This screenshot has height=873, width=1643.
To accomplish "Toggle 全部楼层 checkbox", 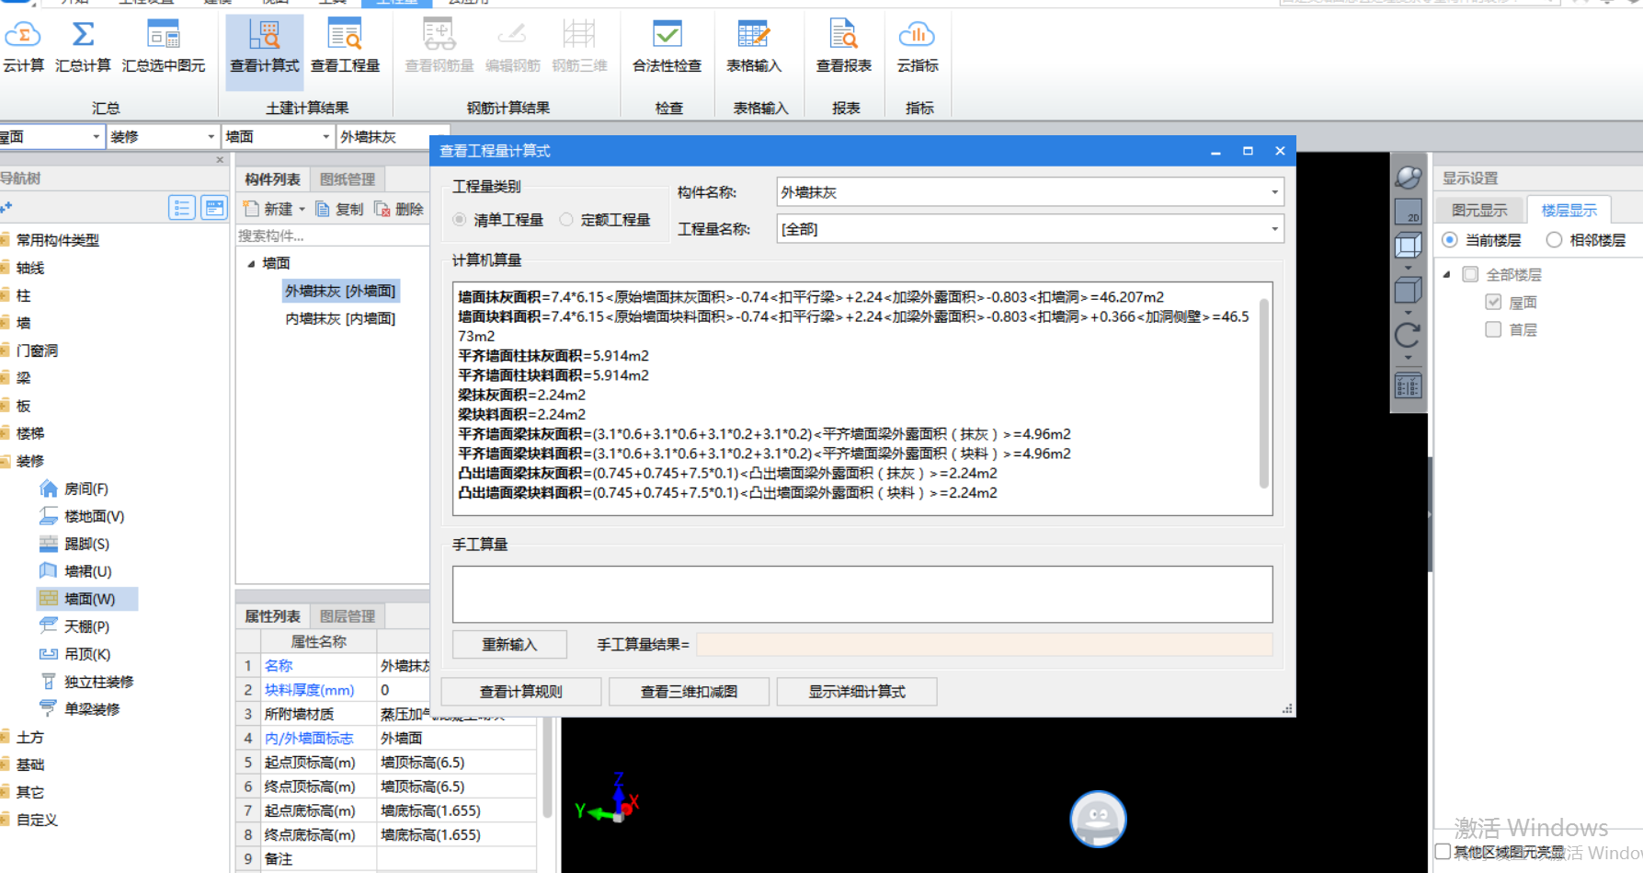I will coord(1470,274).
